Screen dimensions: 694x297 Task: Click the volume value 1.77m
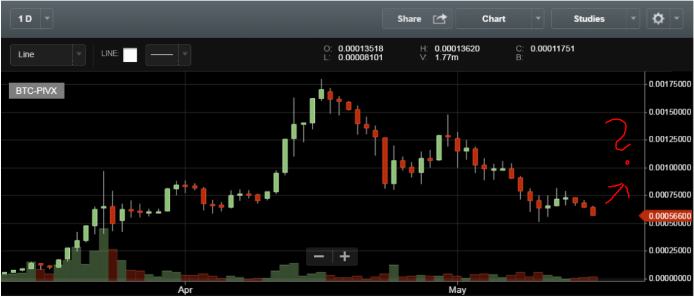point(446,58)
